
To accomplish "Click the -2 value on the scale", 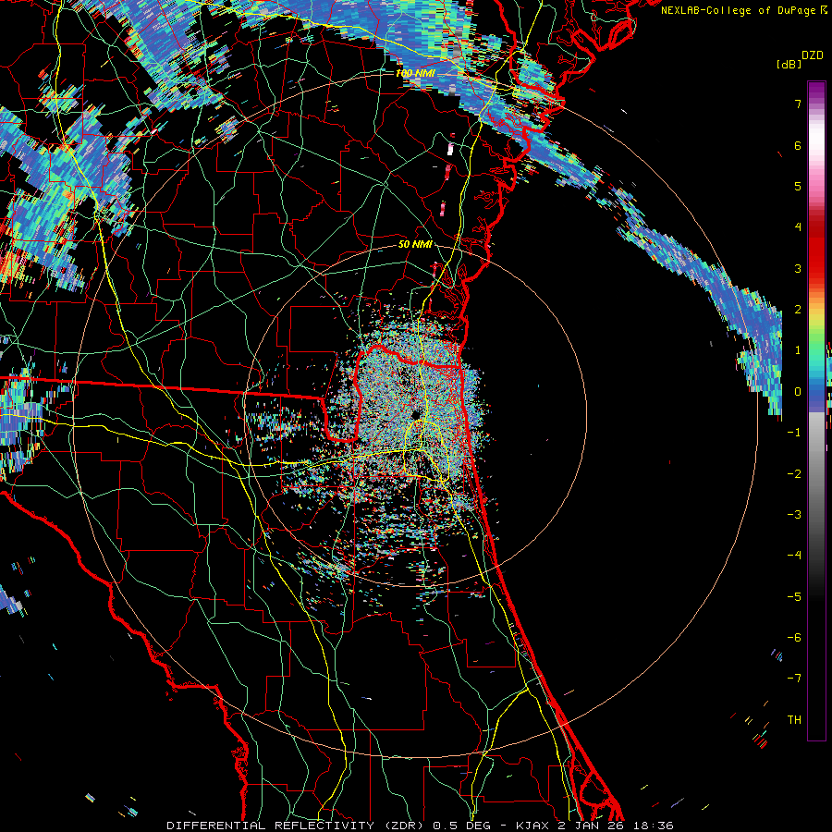I will 794,474.
